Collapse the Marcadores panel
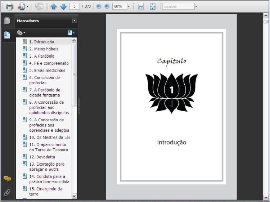The height and width of the screenshot is (202, 270). click(75, 21)
